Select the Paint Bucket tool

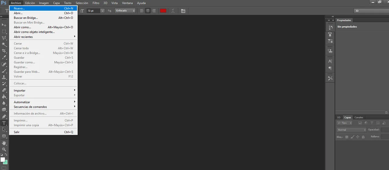(x=4, y=97)
